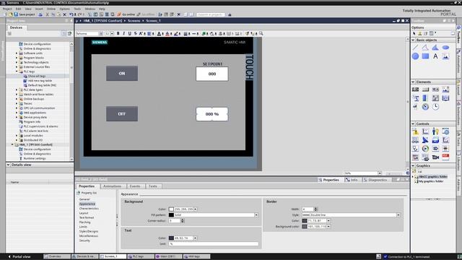Image resolution: width=462 pixels, height=260 pixels.
Task: Switch to PLC tags editor in taskbar
Action: (141, 256)
